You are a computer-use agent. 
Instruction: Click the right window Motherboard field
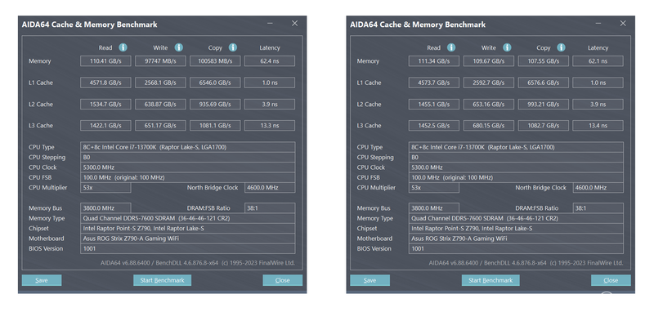(x=516, y=238)
